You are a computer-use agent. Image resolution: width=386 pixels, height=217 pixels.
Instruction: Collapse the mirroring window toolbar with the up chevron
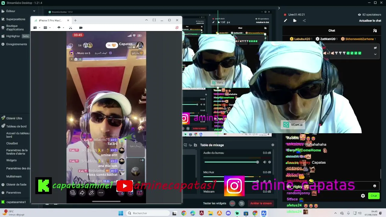(147, 20)
